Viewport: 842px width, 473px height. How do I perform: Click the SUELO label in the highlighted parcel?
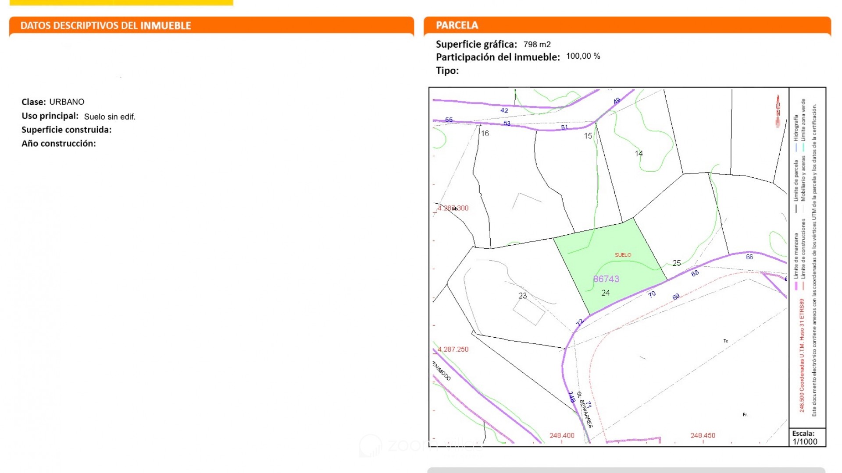coord(623,255)
